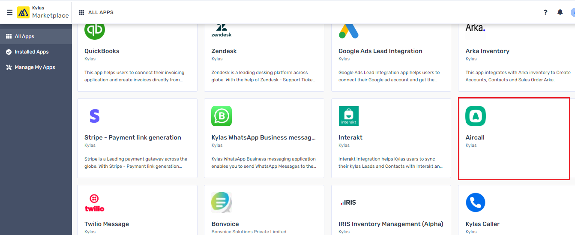Open the QuickBooks app title
575x235 pixels.
coord(102,51)
